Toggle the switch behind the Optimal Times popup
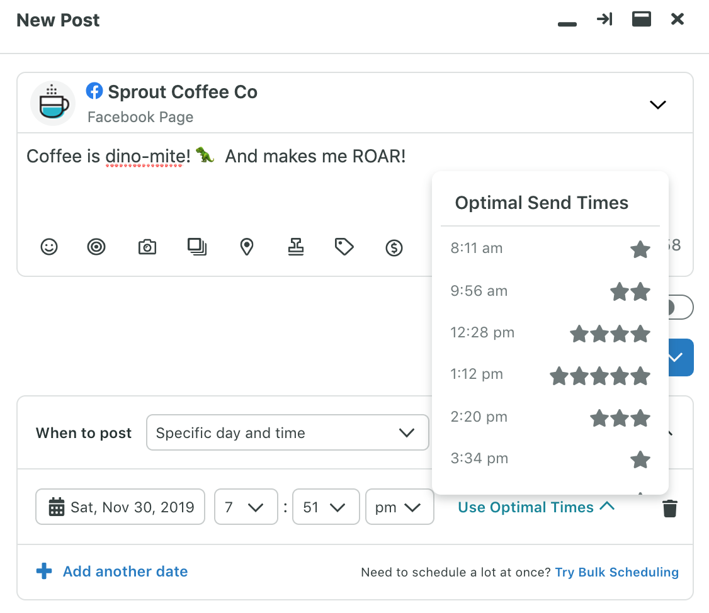 point(681,308)
